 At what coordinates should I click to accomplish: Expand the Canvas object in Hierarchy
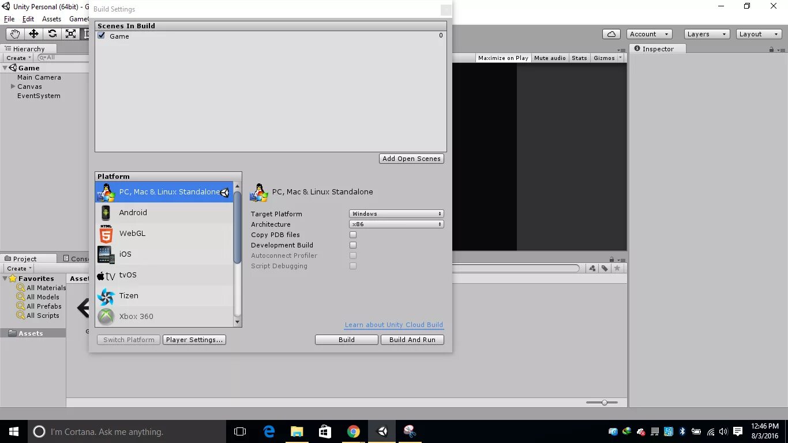tap(13, 87)
